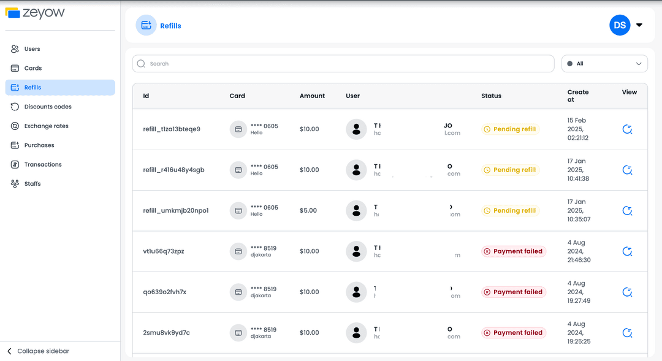Viewport: 662px width, 361px height.
Task: Click user avatar in refill_r416u48y4sgb row
Action: 356,170
